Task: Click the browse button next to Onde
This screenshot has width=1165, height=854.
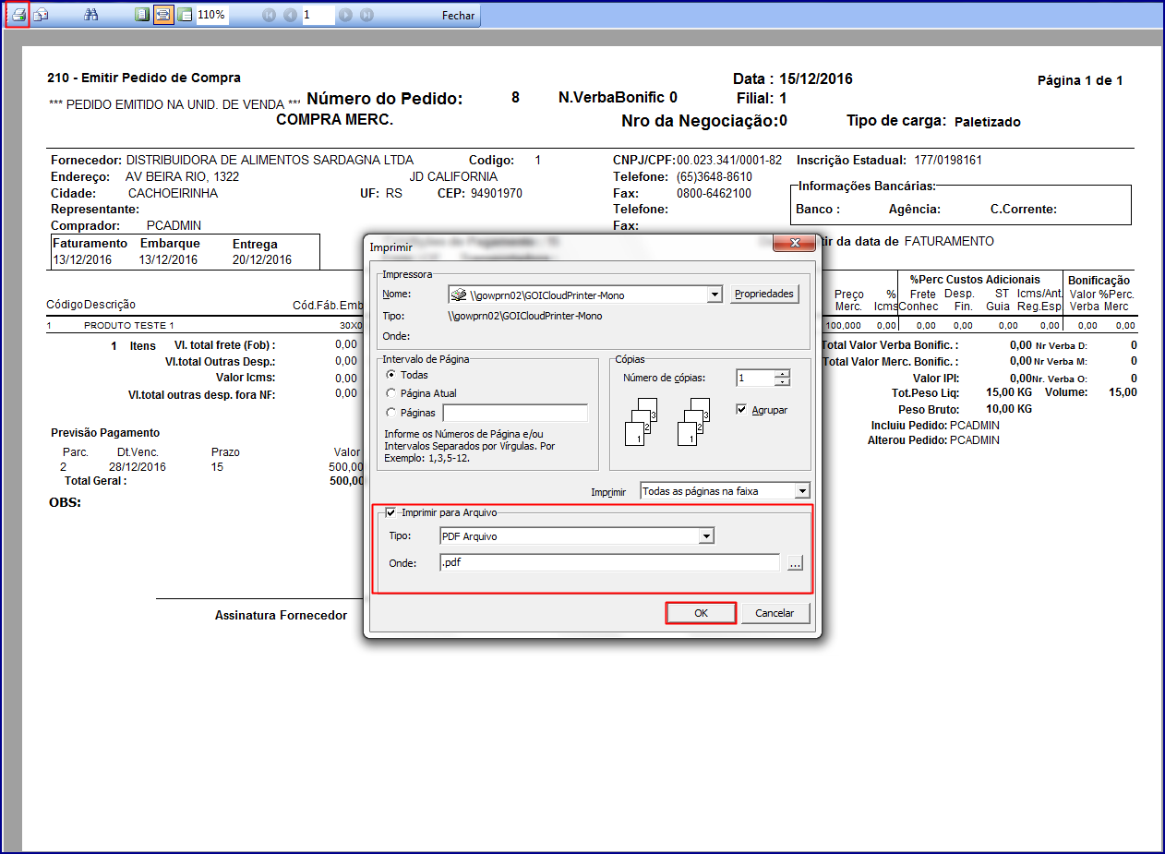Action: click(796, 562)
